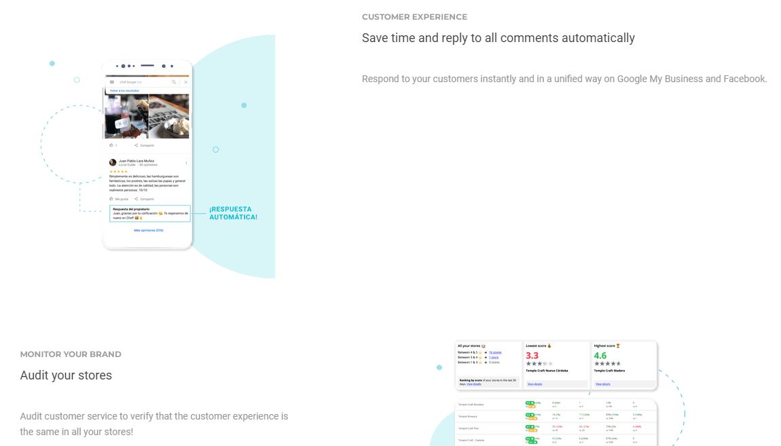The height and width of the screenshot is (446, 781).
Task: Click heading 'Save time and reply to all comments automatically'
Action: [498, 38]
